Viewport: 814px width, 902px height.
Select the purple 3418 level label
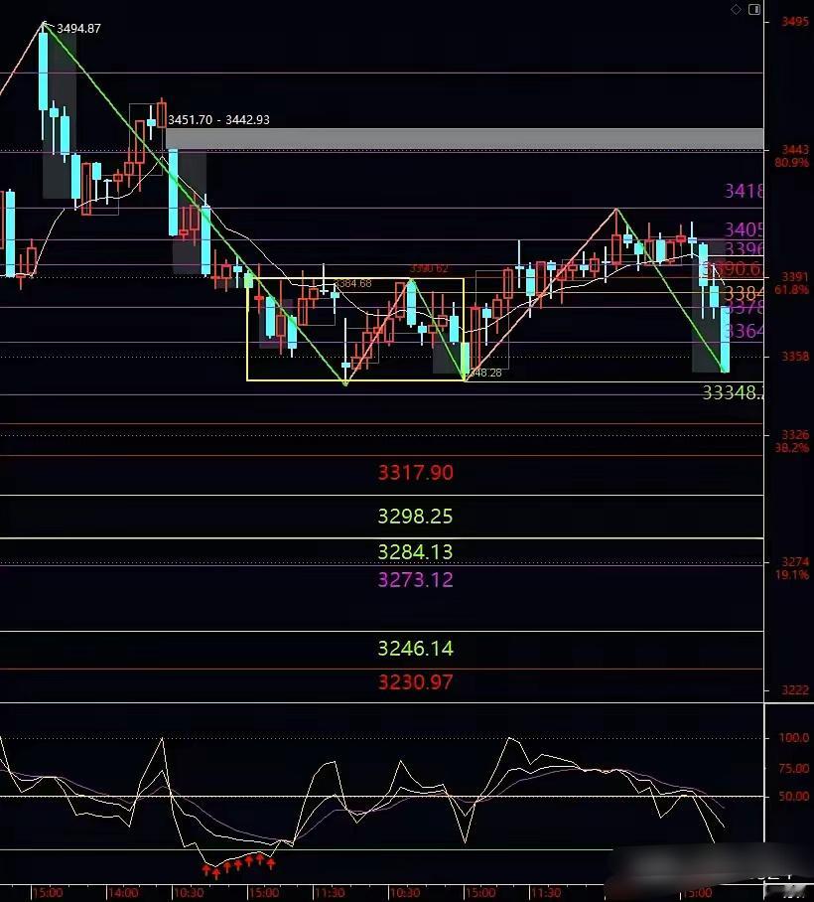click(744, 191)
